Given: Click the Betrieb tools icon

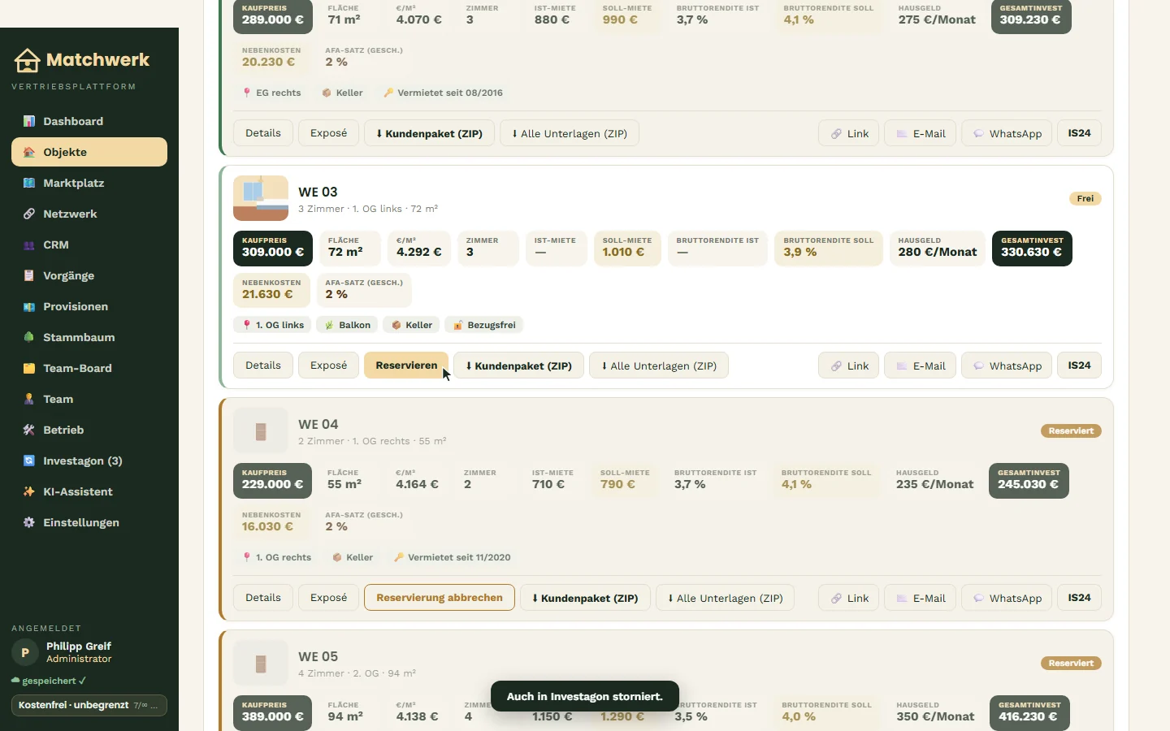Looking at the screenshot, I should pyautogui.click(x=29, y=430).
